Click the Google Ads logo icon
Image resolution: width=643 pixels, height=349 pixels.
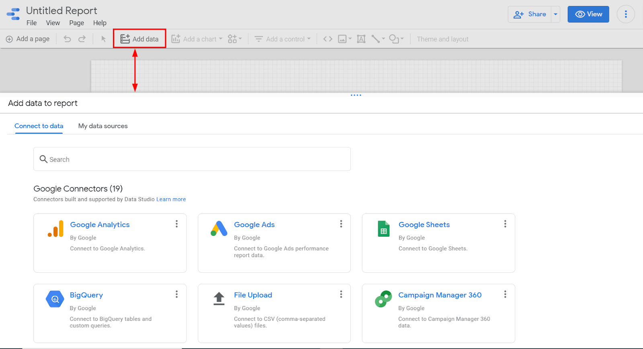[219, 229]
